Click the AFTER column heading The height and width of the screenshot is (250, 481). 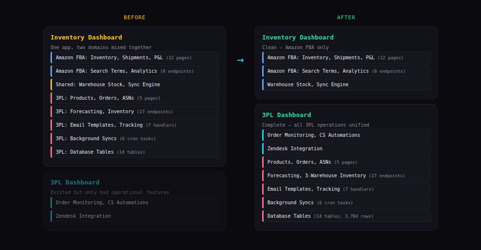pos(346,17)
